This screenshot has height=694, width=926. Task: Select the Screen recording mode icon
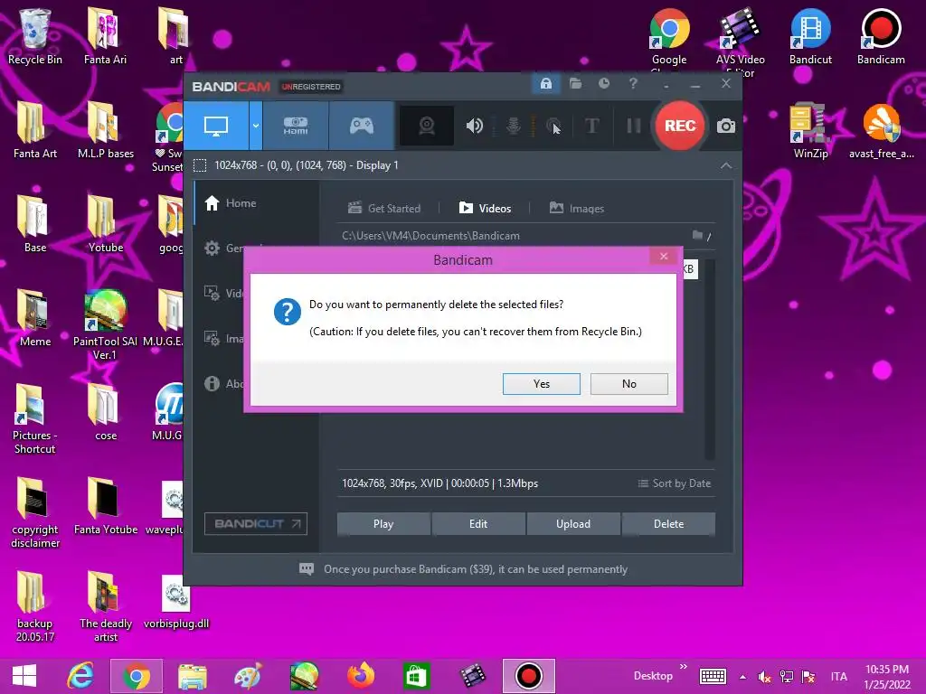coord(216,126)
